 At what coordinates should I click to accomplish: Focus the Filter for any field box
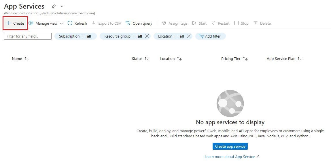pos(28,36)
